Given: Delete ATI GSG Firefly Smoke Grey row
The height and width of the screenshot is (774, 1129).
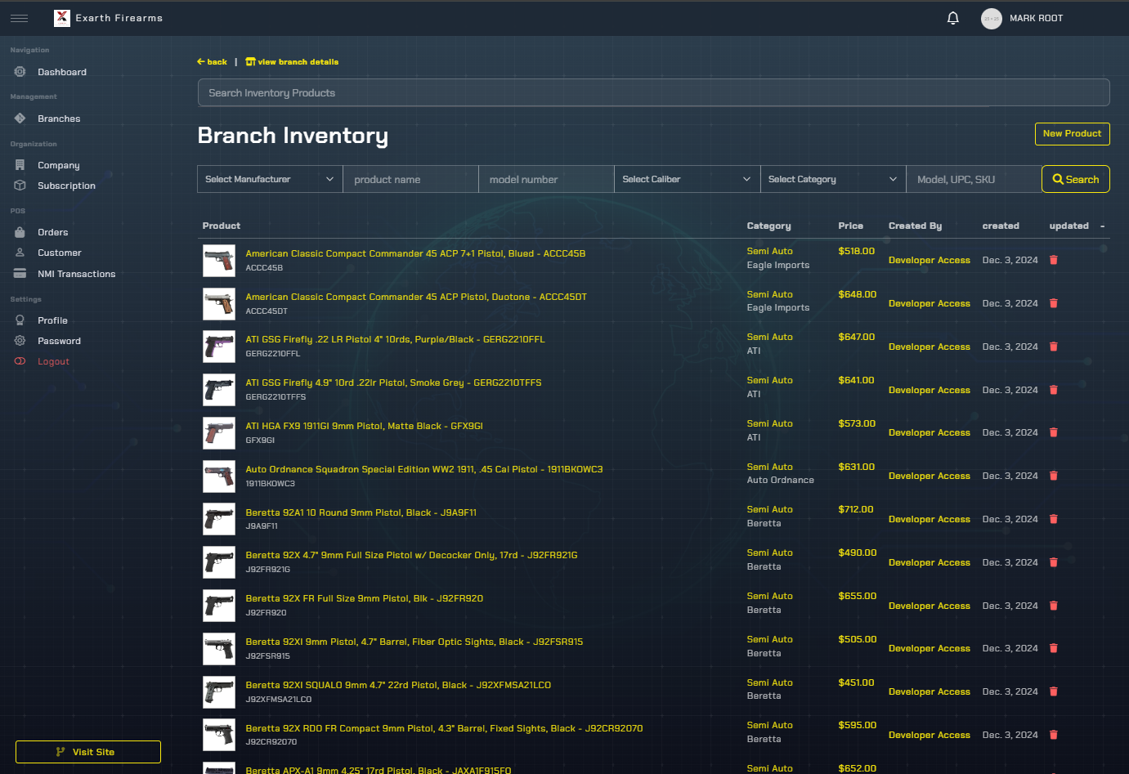Looking at the screenshot, I should [x=1054, y=390].
